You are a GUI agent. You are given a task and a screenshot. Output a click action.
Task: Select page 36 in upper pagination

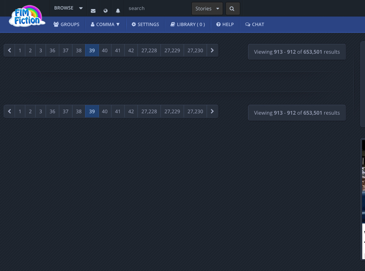[52, 50]
